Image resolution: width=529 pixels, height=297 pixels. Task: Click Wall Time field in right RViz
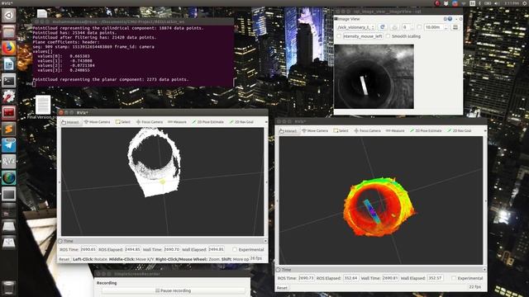coord(390,278)
